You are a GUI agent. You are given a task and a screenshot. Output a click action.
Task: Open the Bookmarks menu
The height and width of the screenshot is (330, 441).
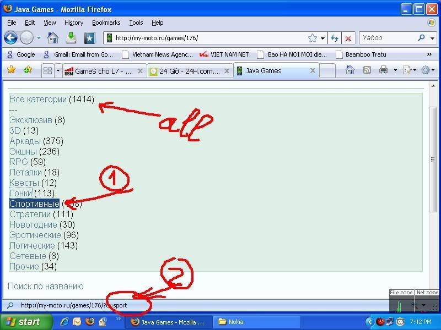click(x=106, y=23)
